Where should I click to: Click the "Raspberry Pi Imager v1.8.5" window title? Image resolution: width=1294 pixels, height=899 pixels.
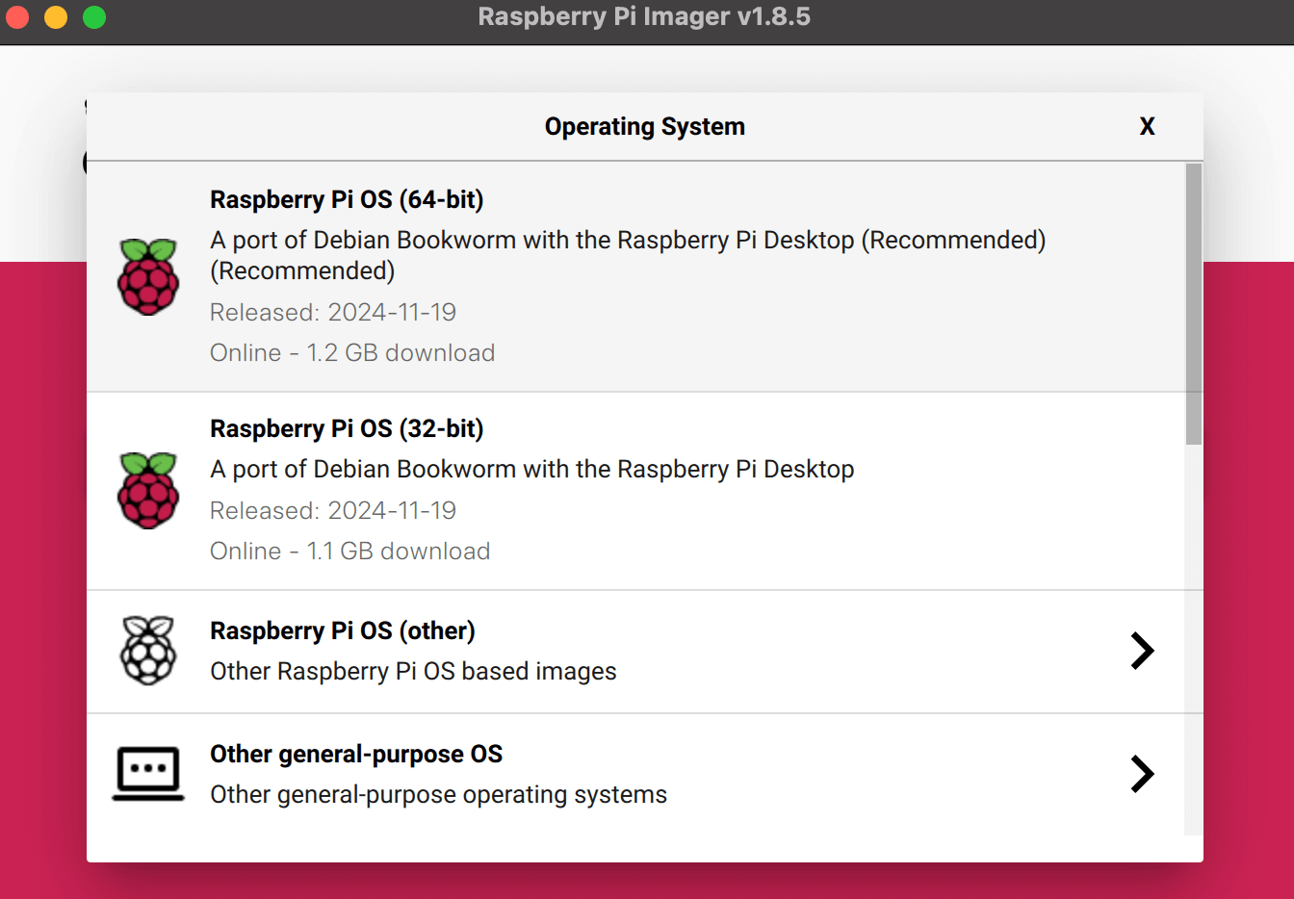644,16
